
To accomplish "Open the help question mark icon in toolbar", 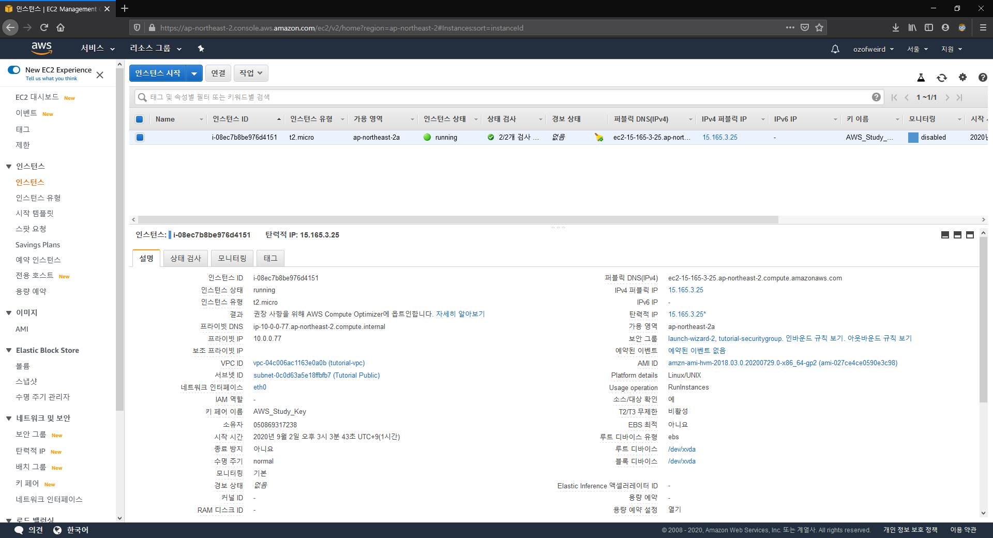I will pyautogui.click(x=983, y=77).
